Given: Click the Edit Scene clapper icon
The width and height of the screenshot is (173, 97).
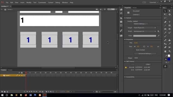Looking at the screenshot, I should click(97, 9).
